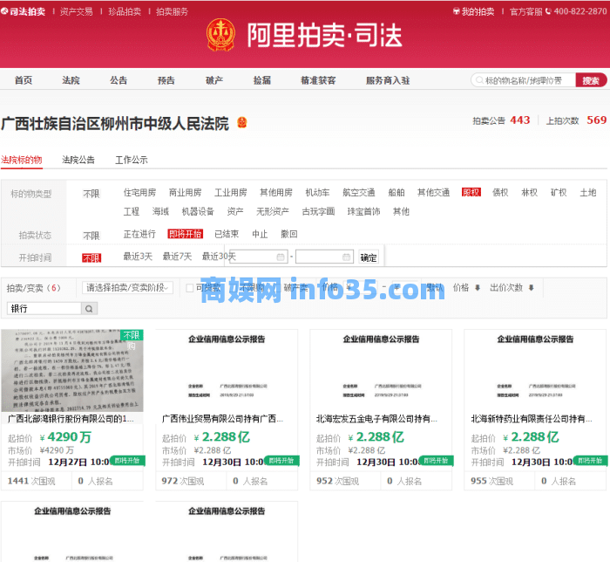Click the Ali Auction court emblem logo
The height and width of the screenshot is (562, 610).
220,34
